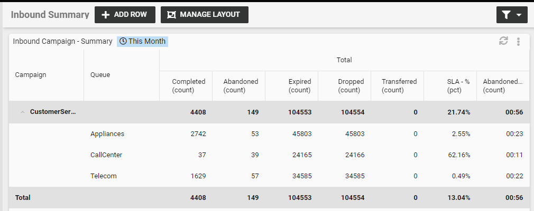Select the Appliances queue row
Screen dimensions: 534x211
(x=269, y=134)
